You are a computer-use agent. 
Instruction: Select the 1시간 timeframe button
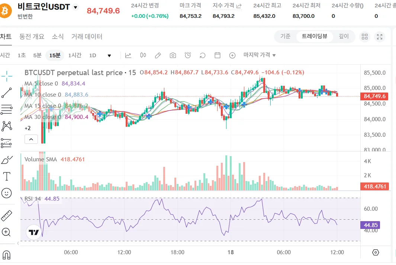75,55
